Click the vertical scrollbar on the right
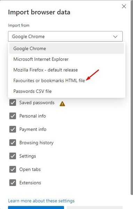This screenshot has width=133, height=209. [x=132, y=97]
